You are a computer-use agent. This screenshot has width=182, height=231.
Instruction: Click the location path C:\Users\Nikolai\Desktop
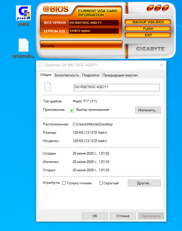tap(93, 124)
